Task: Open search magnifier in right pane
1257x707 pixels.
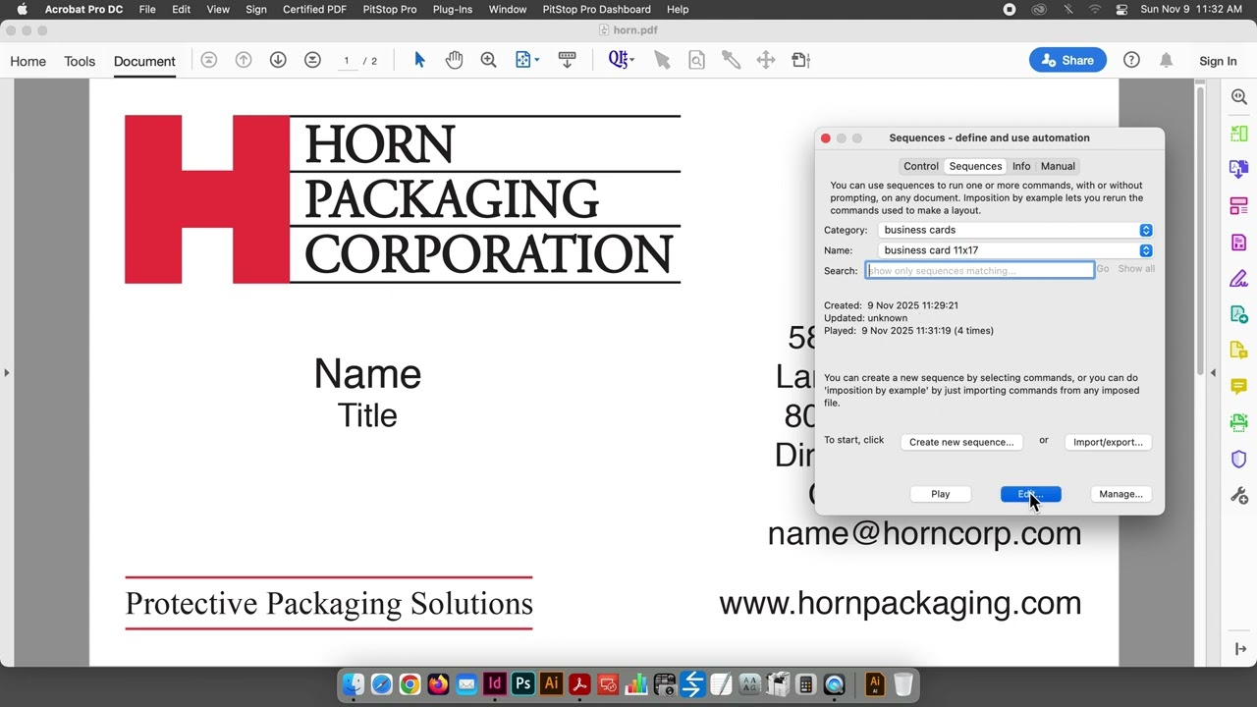Action: (1239, 97)
